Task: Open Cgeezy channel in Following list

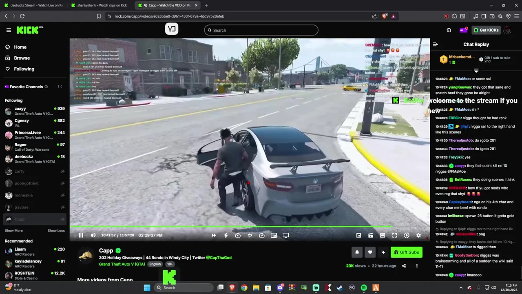Action: pyautogui.click(x=35, y=123)
